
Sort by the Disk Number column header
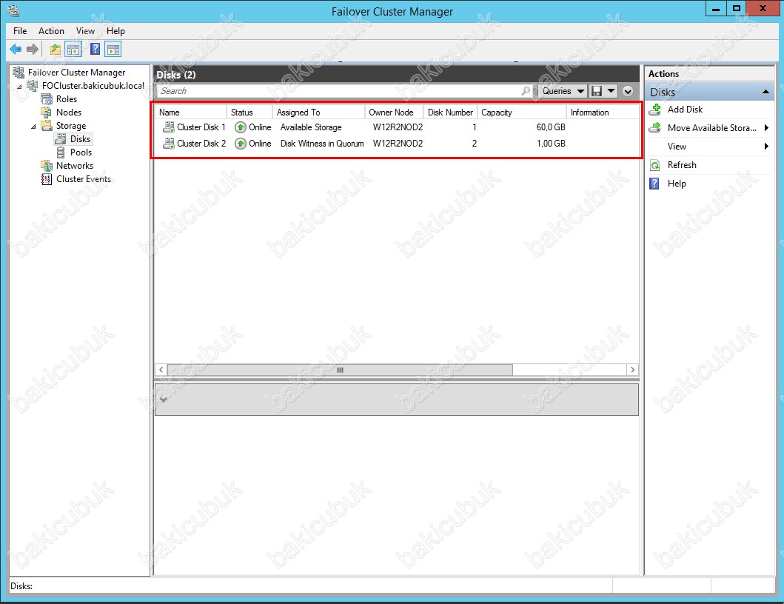tap(450, 113)
